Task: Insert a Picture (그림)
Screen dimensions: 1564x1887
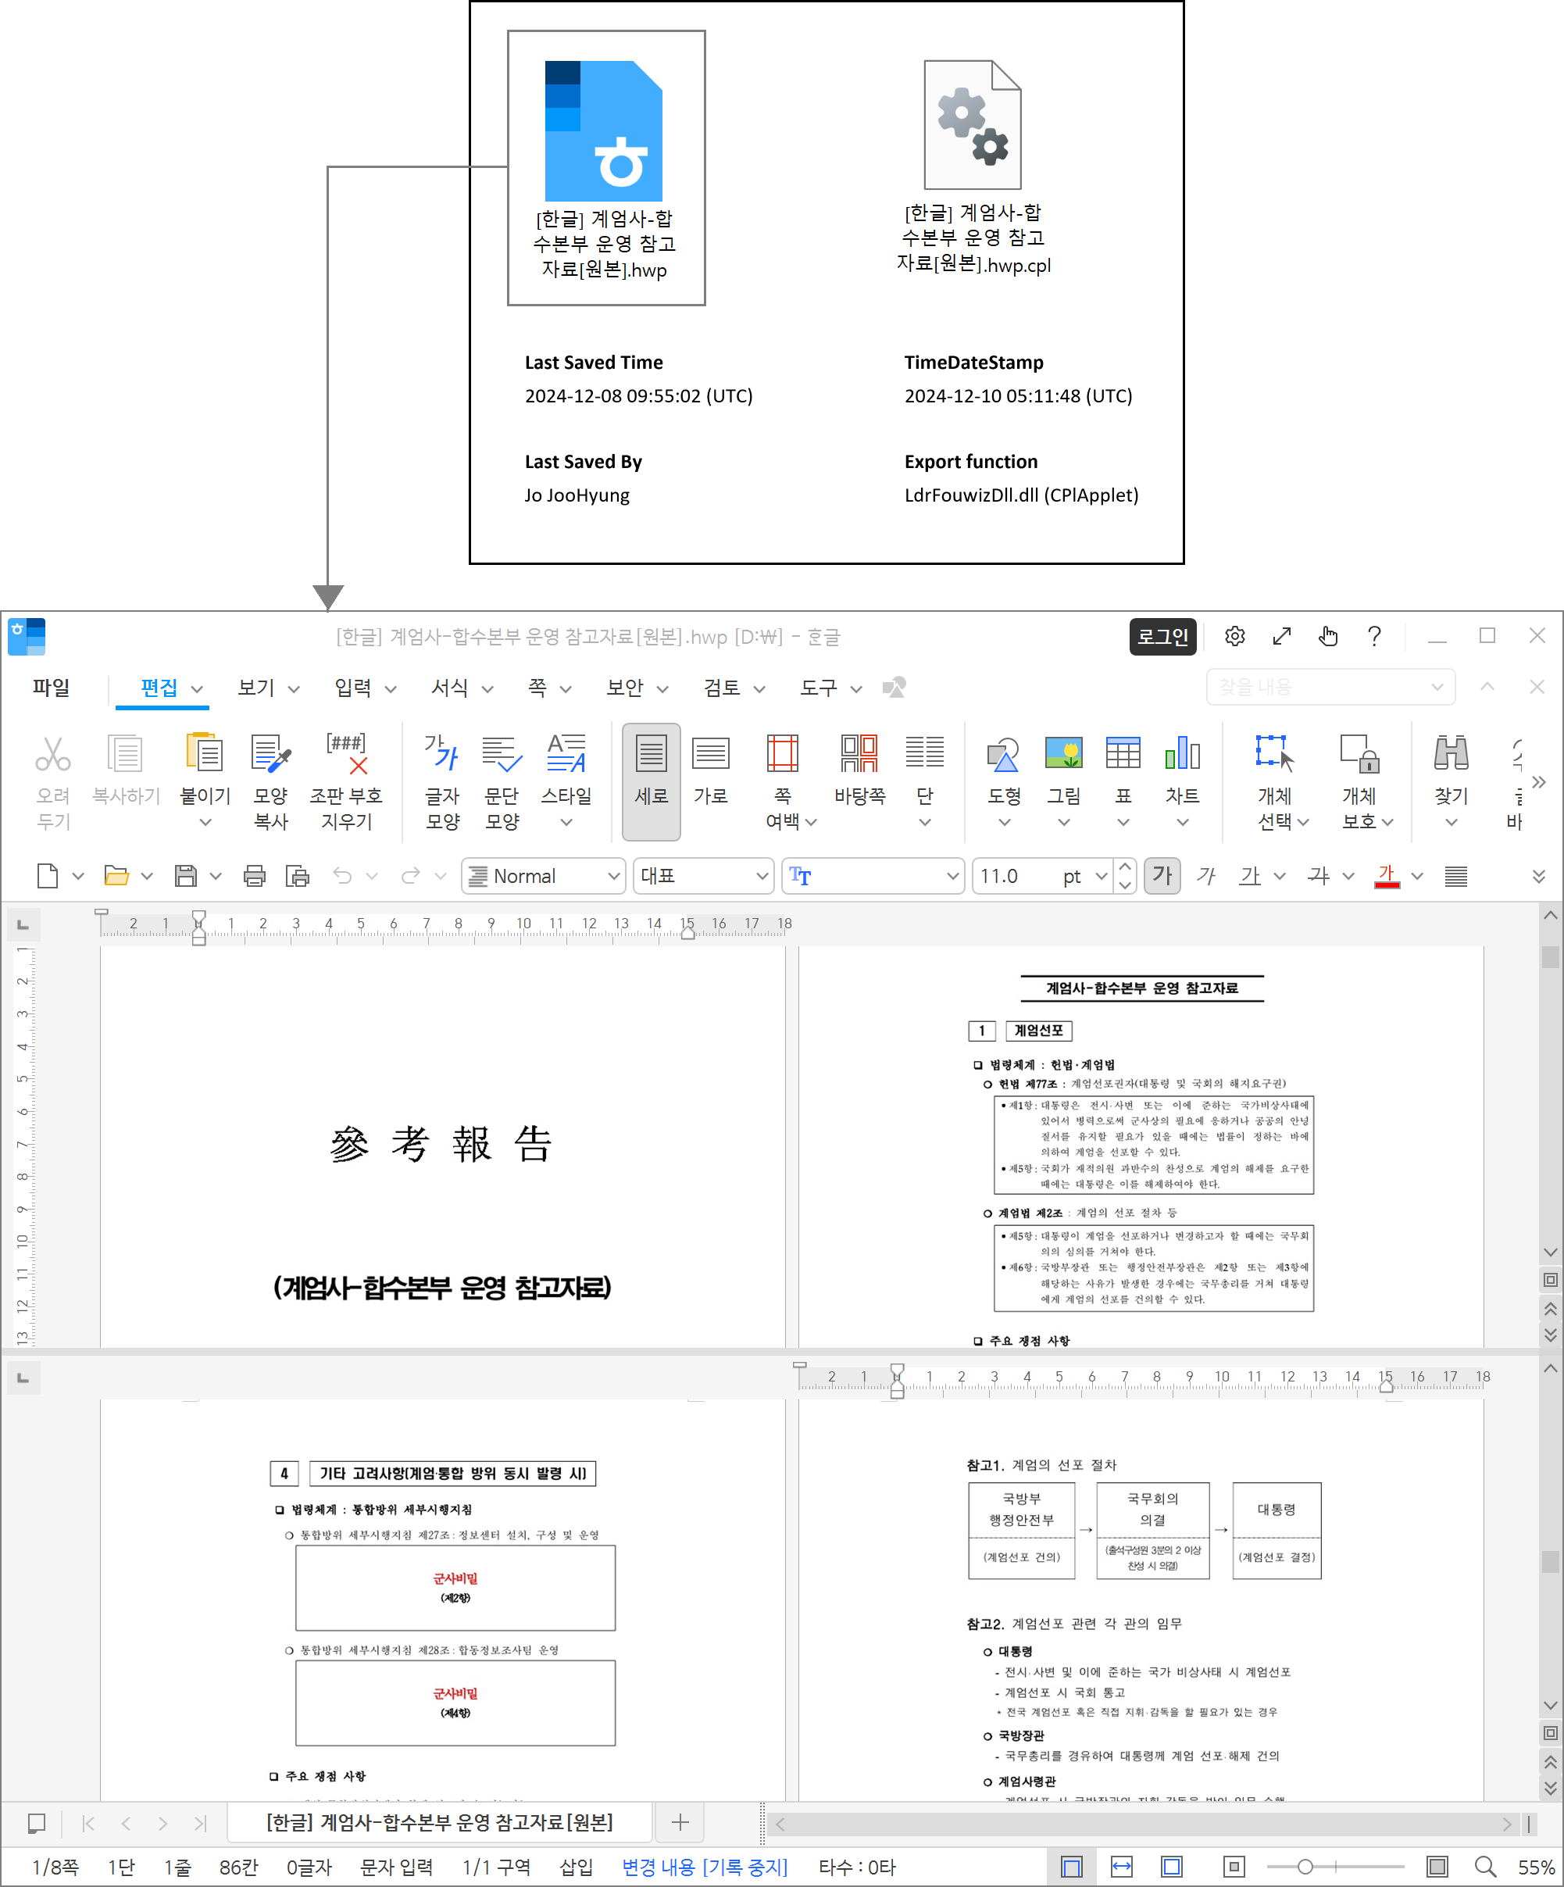Action: [1063, 753]
